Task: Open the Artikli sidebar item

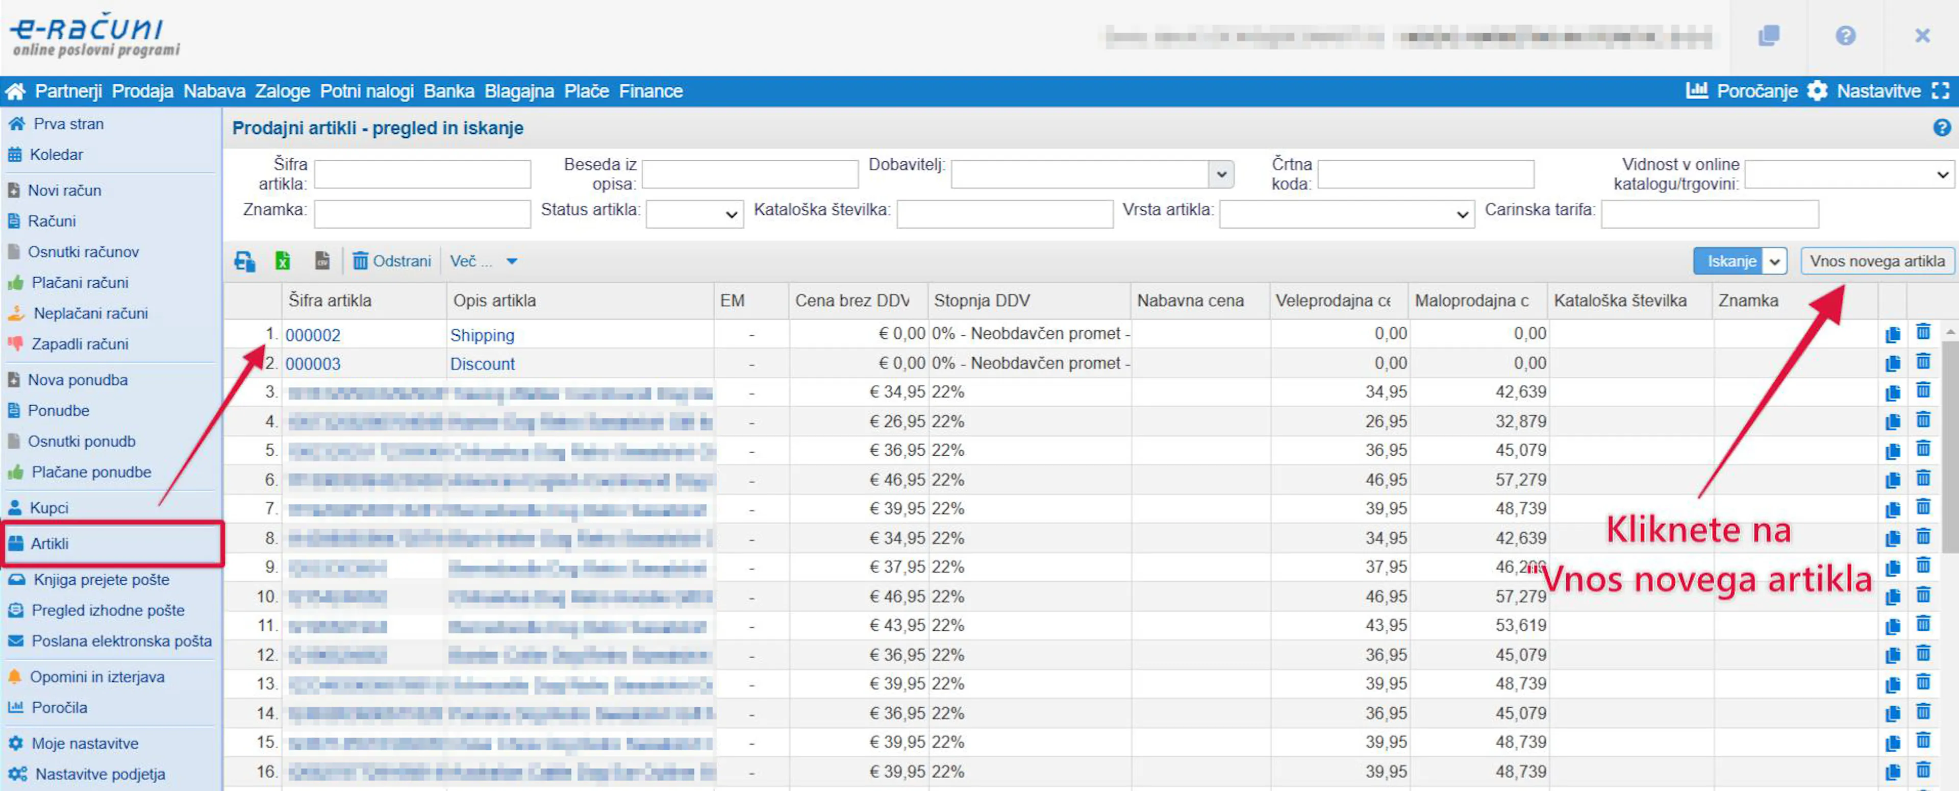Action: coord(49,543)
